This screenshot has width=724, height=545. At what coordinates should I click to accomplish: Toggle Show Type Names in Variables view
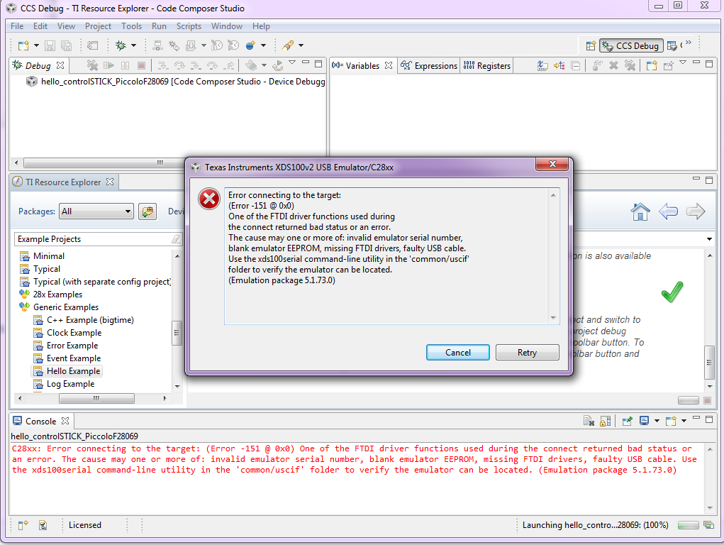click(x=543, y=65)
